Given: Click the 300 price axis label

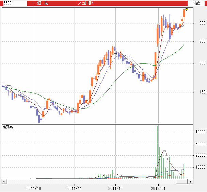Looking at the screenshot, I should [x=203, y=23].
